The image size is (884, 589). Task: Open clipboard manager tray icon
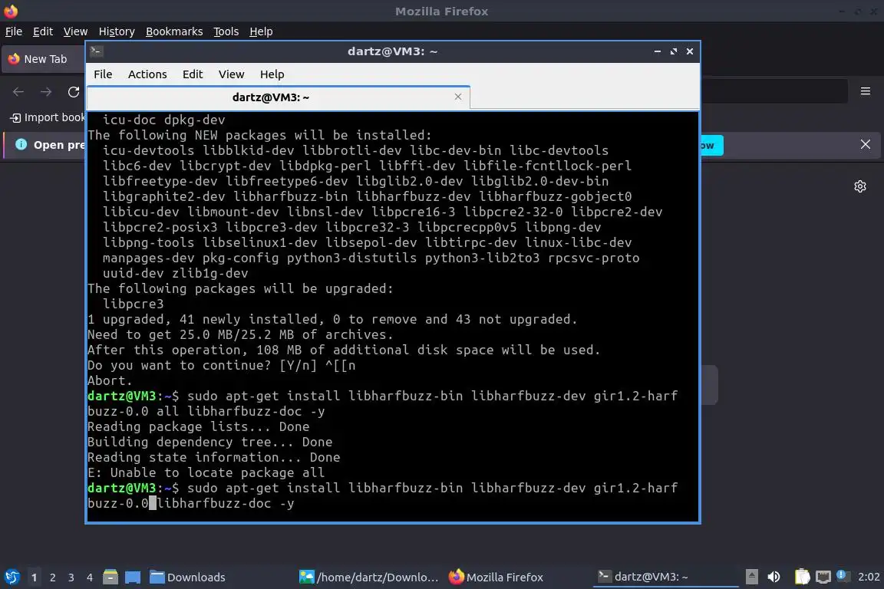click(x=802, y=577)
